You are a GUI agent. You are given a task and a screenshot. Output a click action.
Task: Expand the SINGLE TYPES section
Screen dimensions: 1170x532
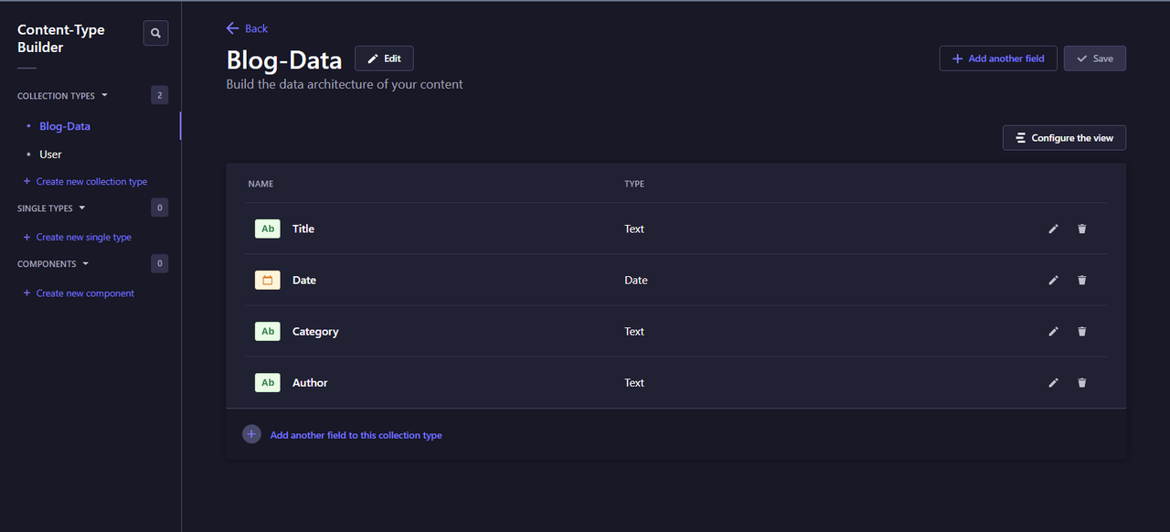(x=82, y=207)
